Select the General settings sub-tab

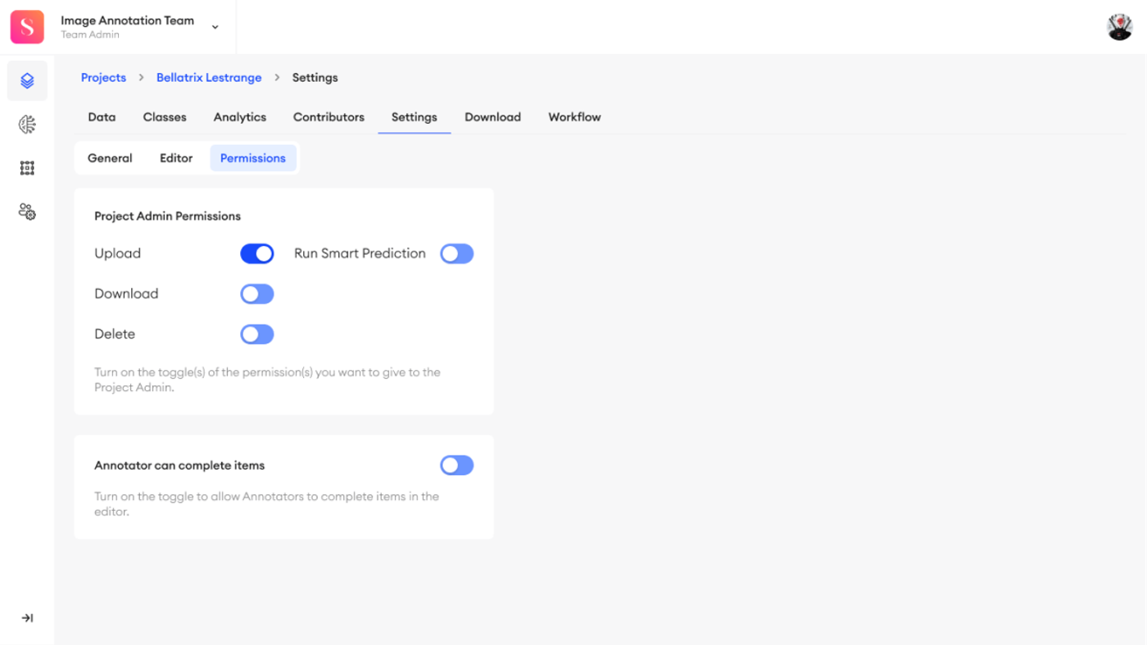tap(110, 158)
